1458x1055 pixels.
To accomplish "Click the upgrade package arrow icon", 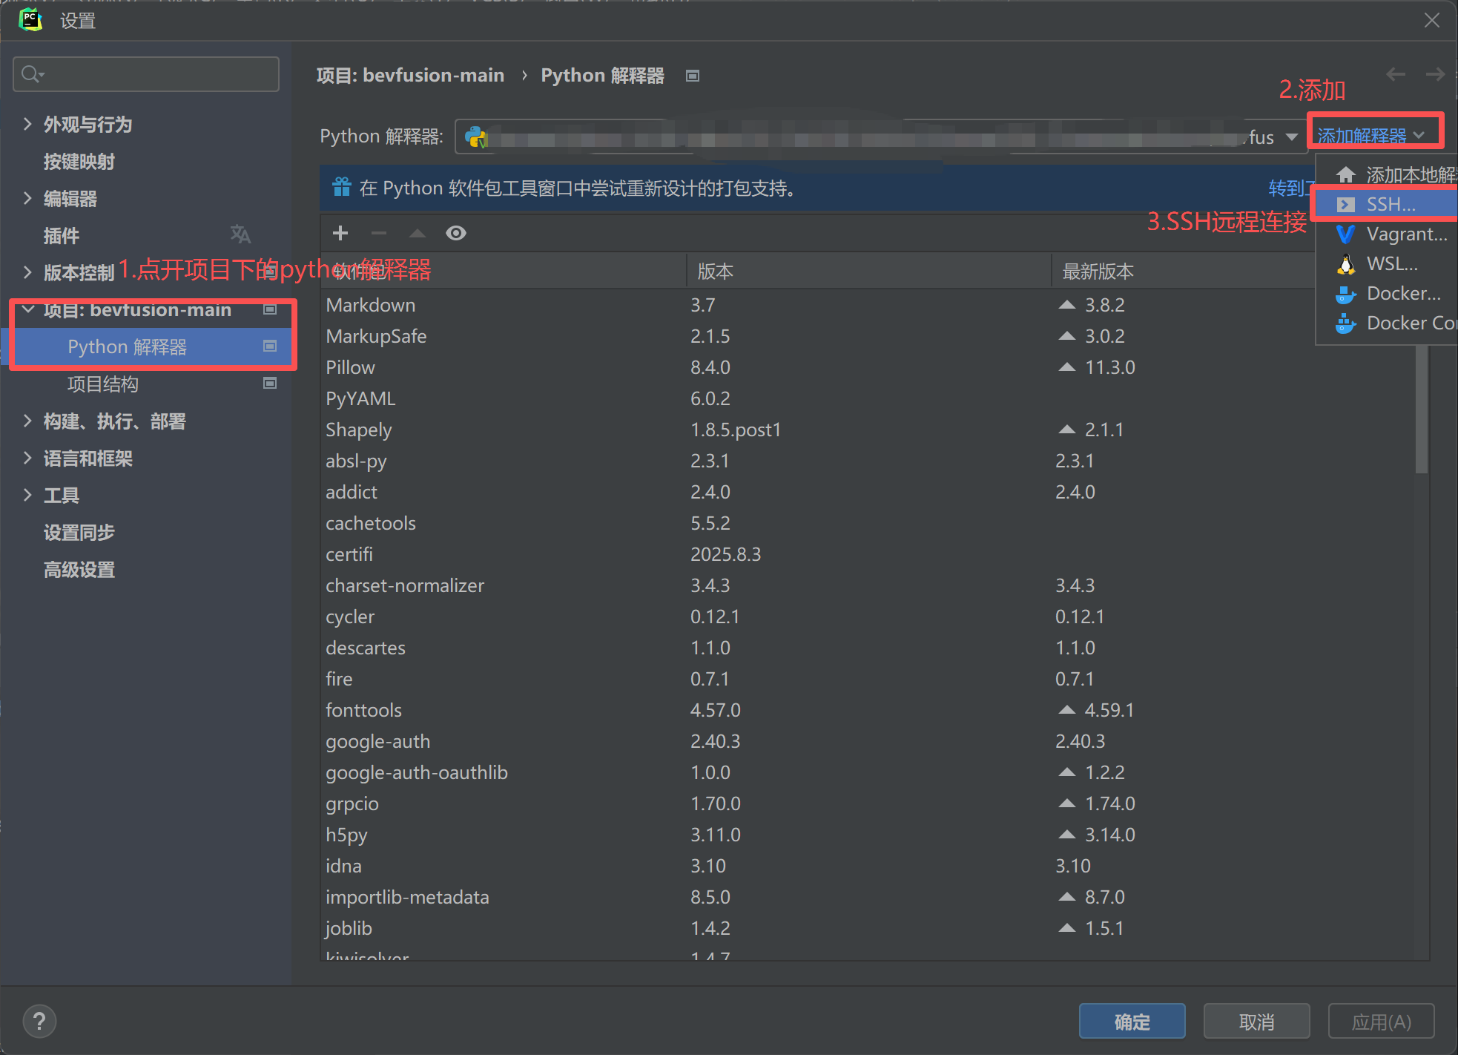I will point(418,233).
